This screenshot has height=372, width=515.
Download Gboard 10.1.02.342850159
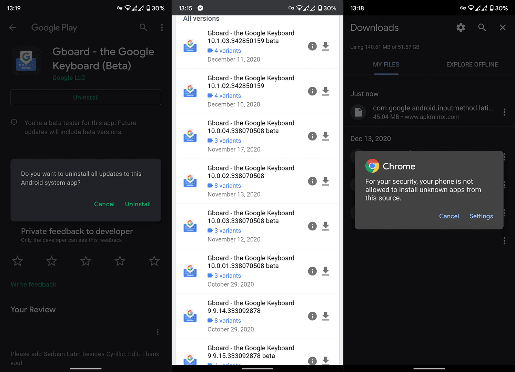325,91
